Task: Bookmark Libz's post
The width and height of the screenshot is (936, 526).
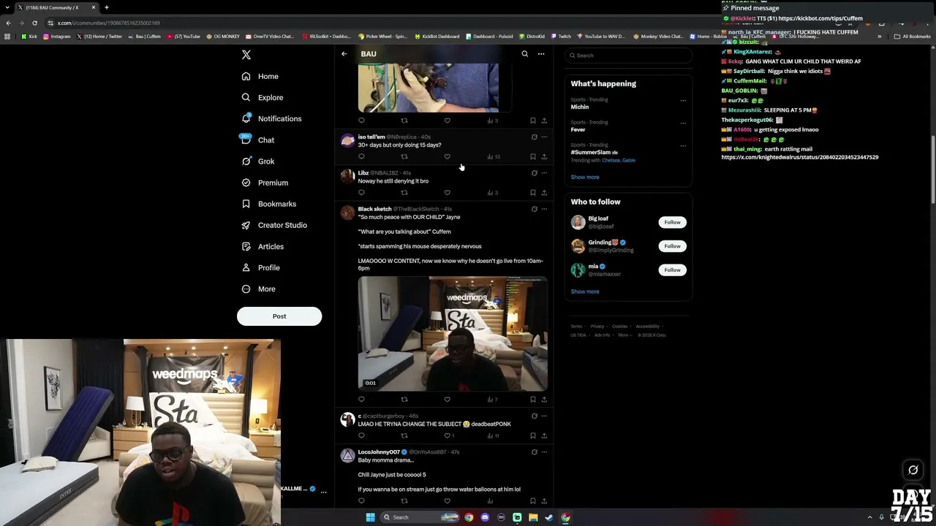Action: tap(533, 193)
